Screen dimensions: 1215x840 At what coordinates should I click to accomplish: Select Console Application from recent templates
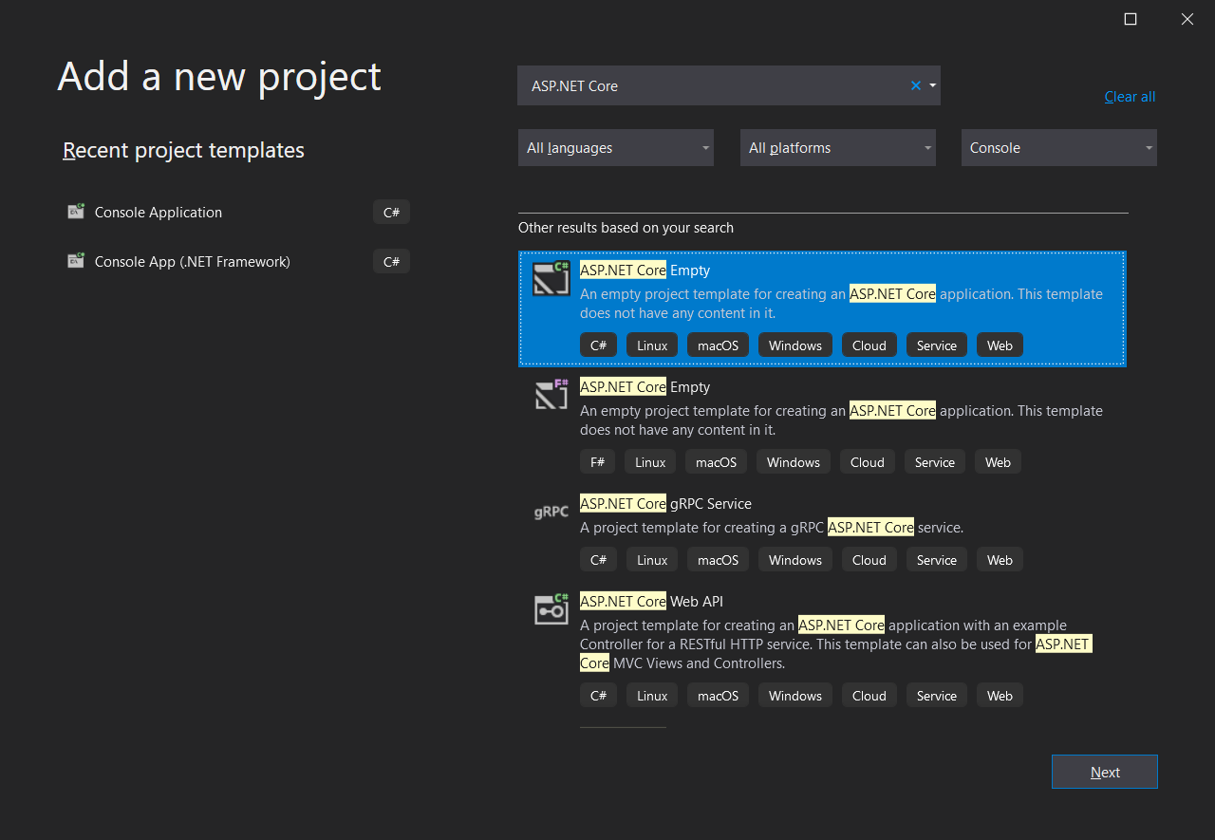(159, 213)
